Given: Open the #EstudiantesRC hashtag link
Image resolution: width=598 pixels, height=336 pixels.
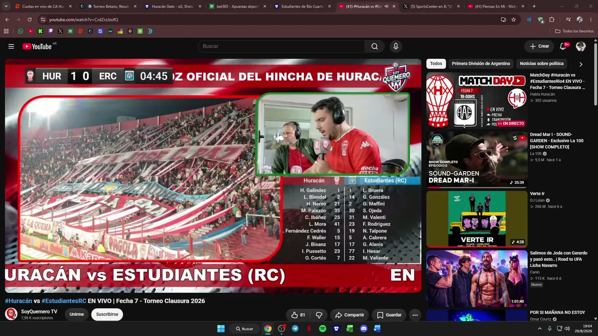Looking at the screenshot, I should pyautogui.click(x=64, y=301).
